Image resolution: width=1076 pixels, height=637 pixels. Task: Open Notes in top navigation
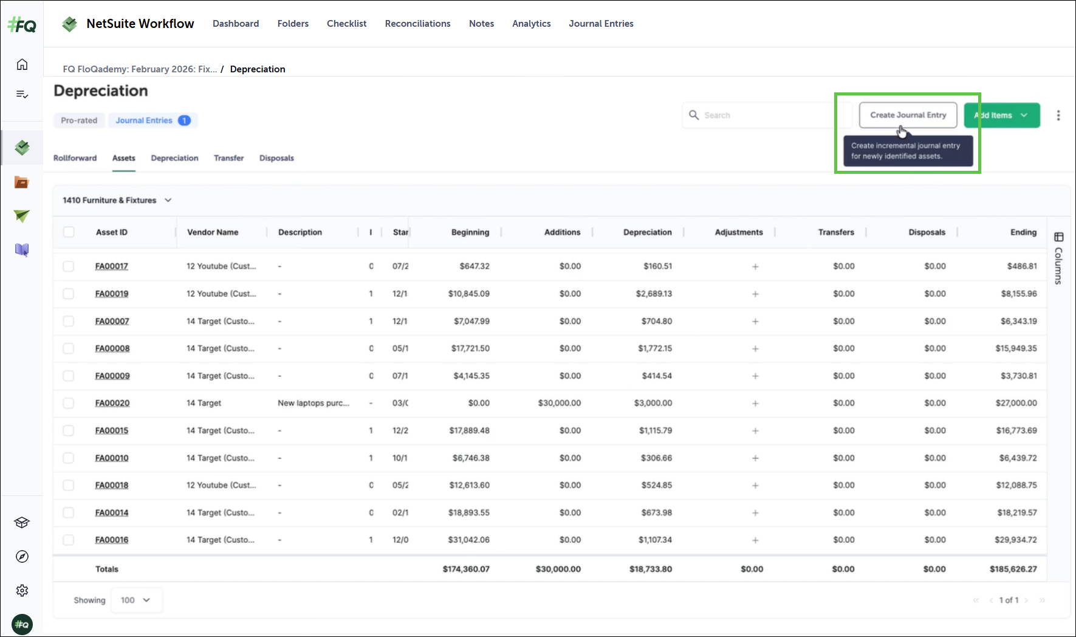pyautogui.click(x=481, y=24)
